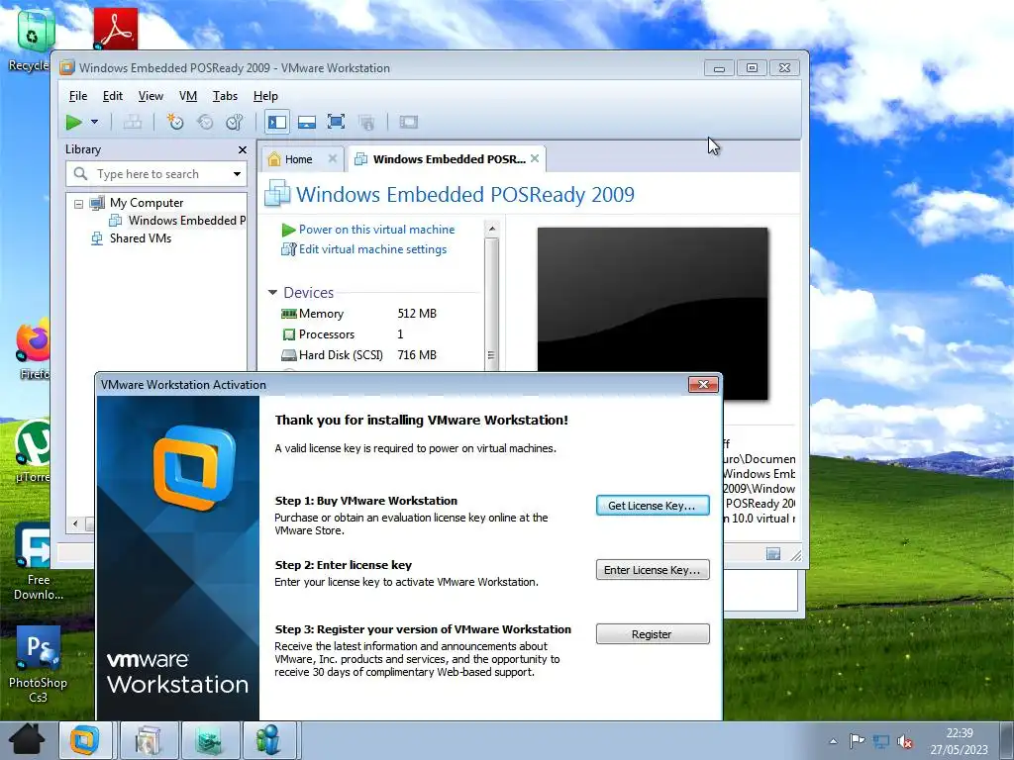The image size is (1014, 760).
Task: Open the Library search filter dropdown
Action: click(238, 174)
